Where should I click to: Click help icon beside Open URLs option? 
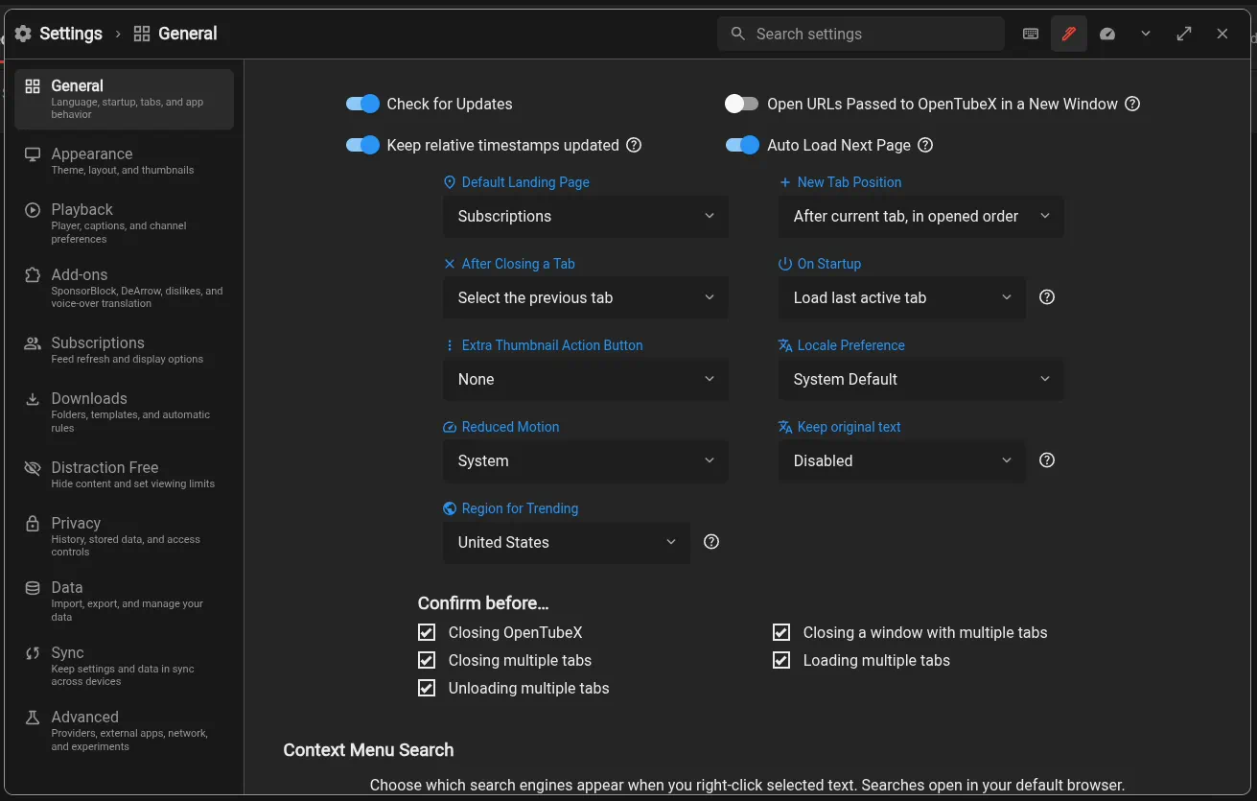1132,104
